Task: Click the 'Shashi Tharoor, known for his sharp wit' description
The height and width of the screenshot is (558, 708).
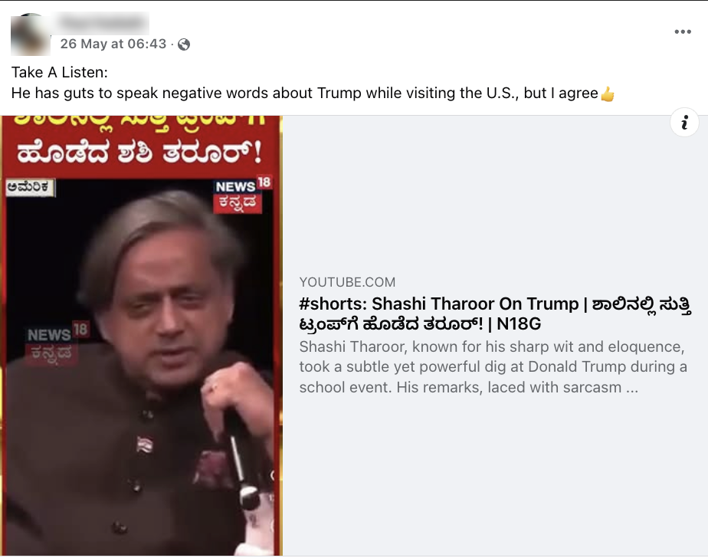Action: [x=493, y=367]
